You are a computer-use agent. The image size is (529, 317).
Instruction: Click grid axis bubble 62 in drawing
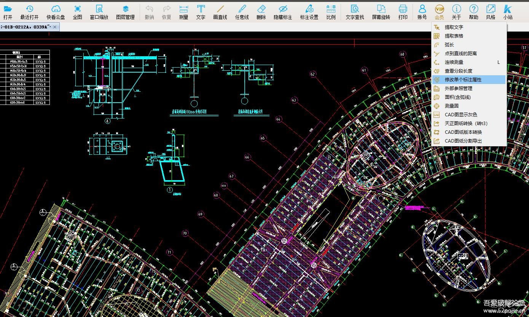coord(313,74)
